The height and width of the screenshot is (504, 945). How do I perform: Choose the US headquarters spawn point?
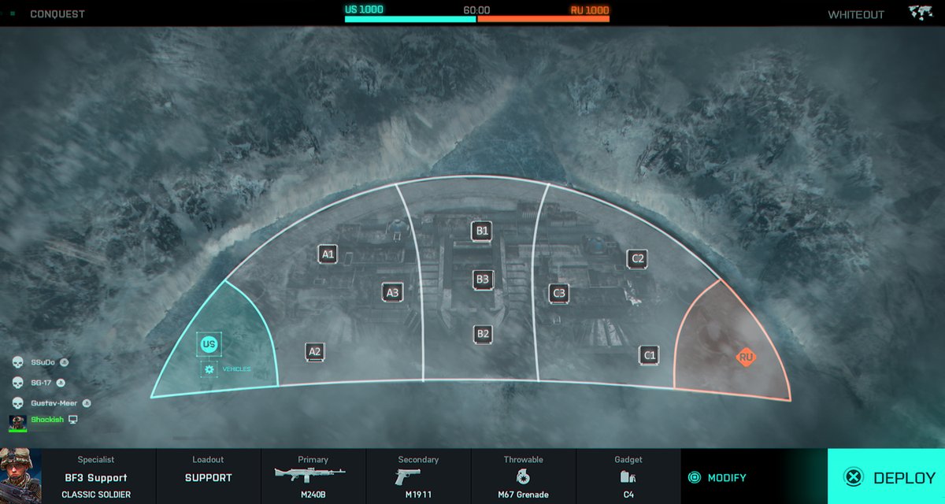(209, 344)
